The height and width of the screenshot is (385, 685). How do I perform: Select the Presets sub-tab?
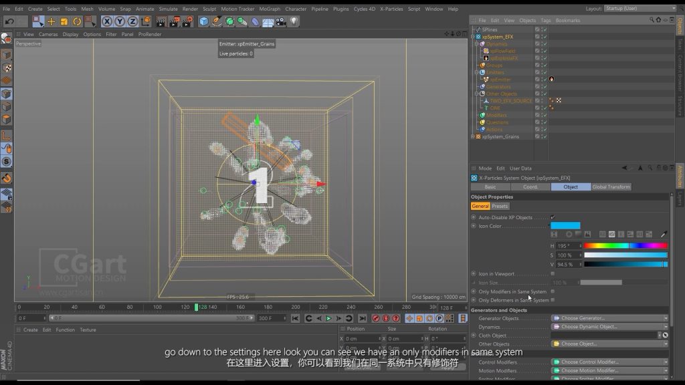500,206
